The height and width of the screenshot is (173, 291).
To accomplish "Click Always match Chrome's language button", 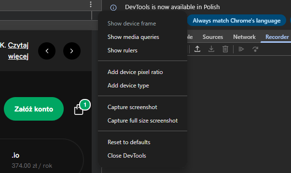I will tap(236, 21).
